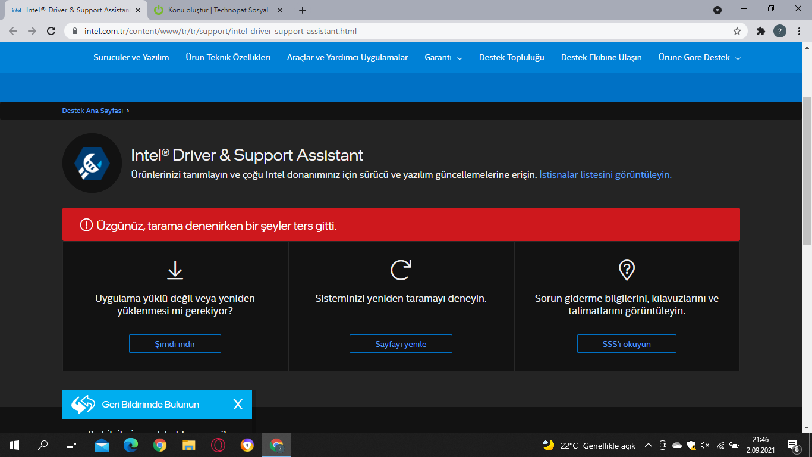Image resolution: width=812 pixels, height=457 pixels.
Task: Click the Sisteminizi yeniden taramayı deneyin text
Action: tap(401, 298)
